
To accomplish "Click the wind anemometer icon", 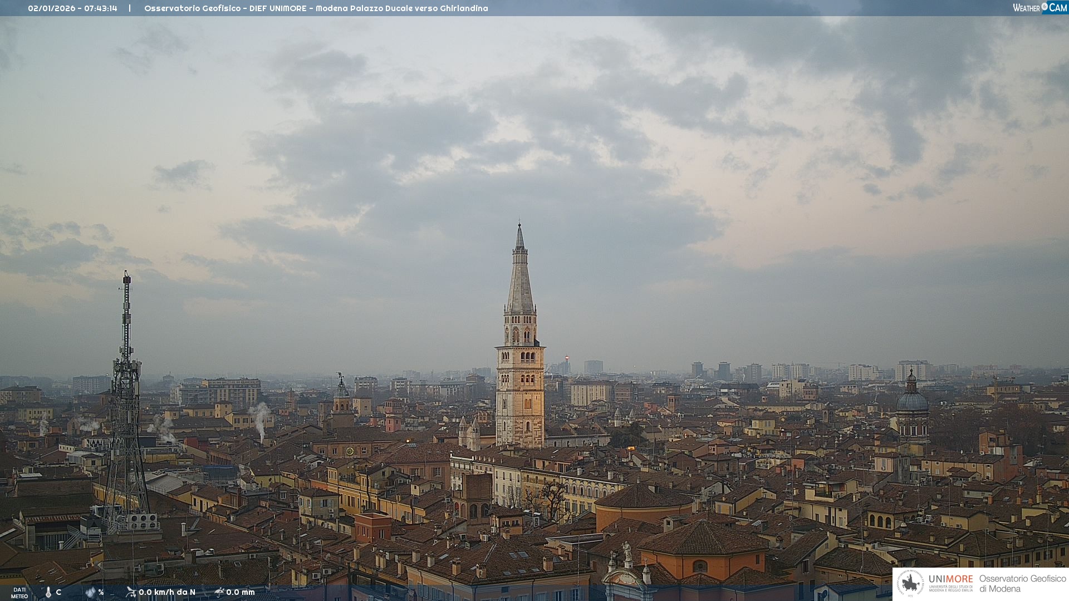I will pyautogui.click(x=131, y=592).
